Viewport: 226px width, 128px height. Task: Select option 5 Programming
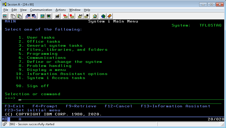pyautogui.click(x=38, y=54)
